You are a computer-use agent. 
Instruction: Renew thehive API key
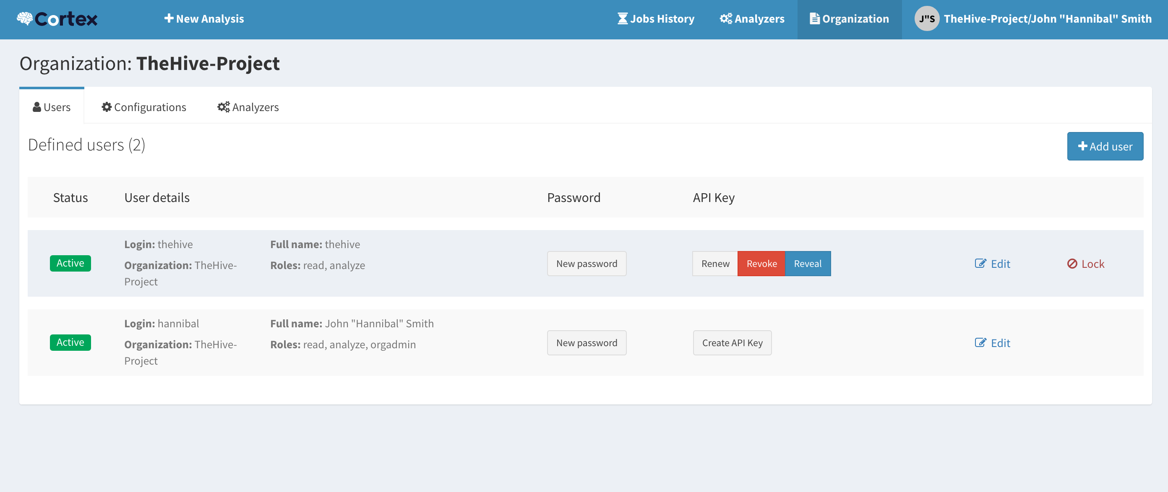coord(715,264)
